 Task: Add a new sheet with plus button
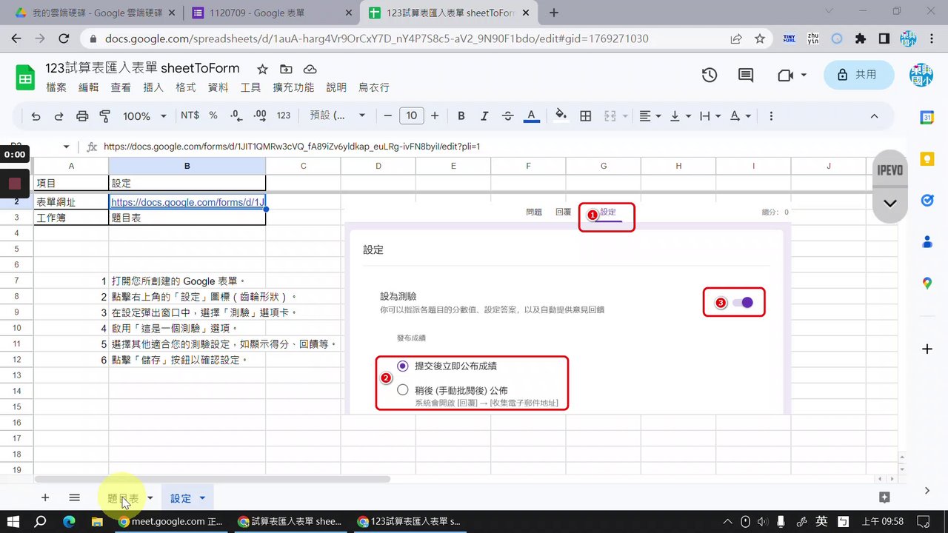point(45,498)
